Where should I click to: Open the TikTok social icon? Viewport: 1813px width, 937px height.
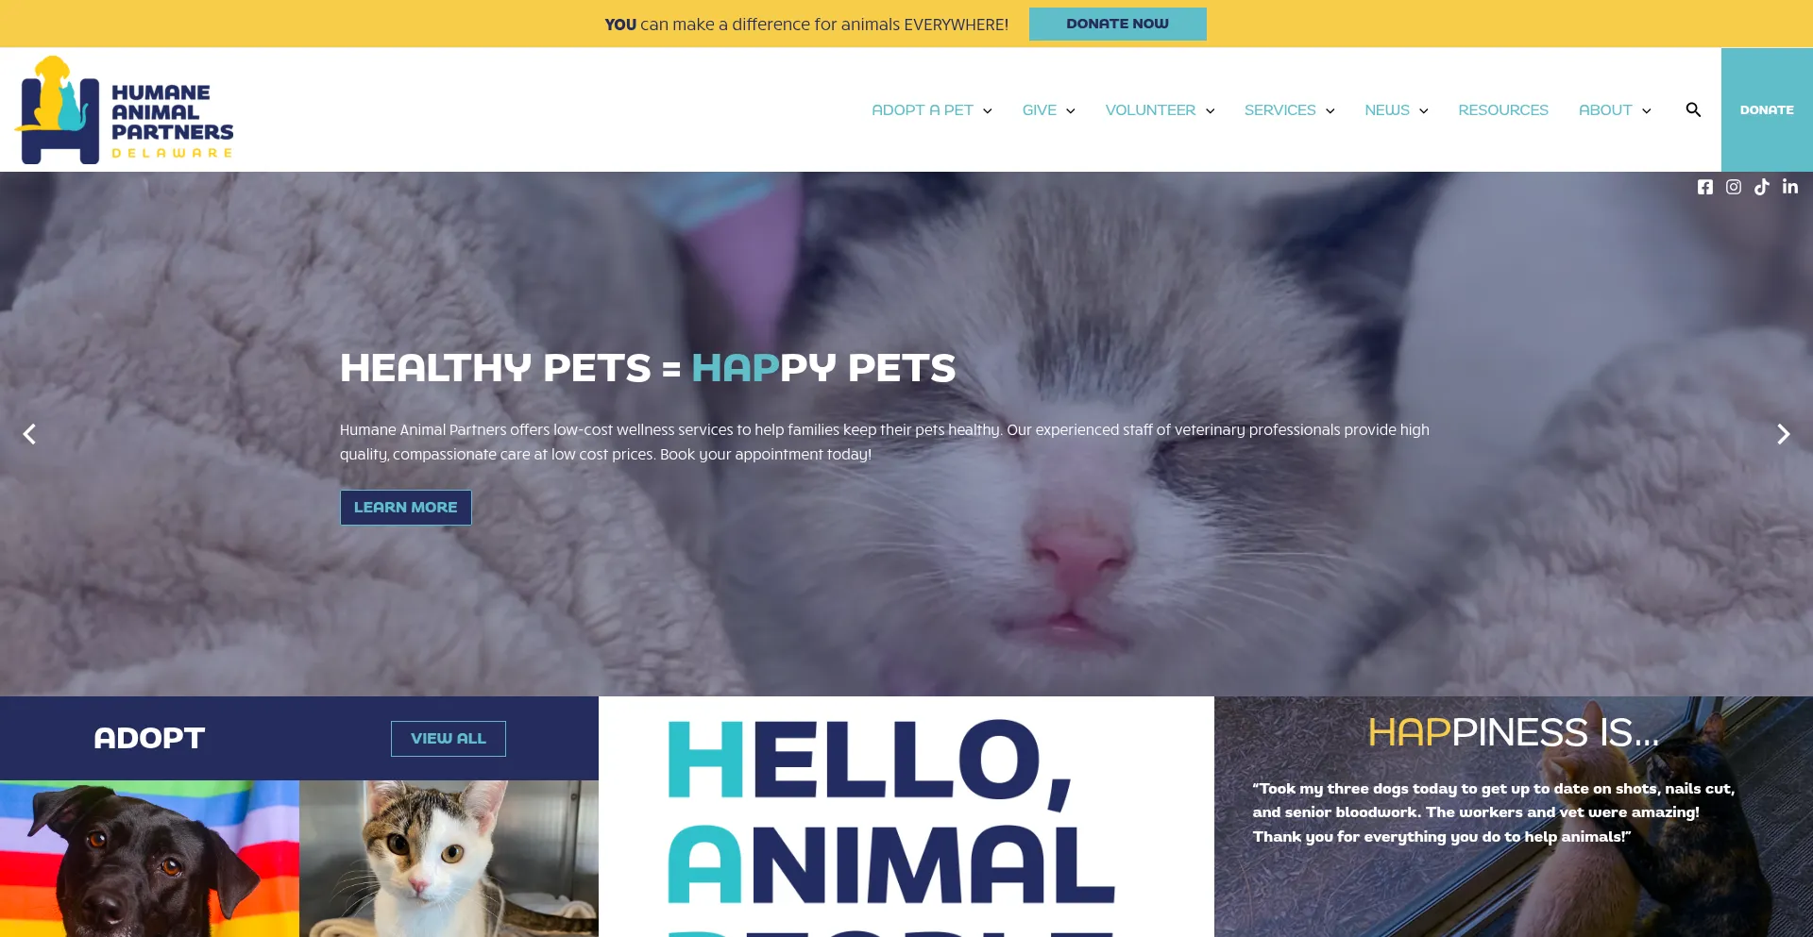(1762, 187)
